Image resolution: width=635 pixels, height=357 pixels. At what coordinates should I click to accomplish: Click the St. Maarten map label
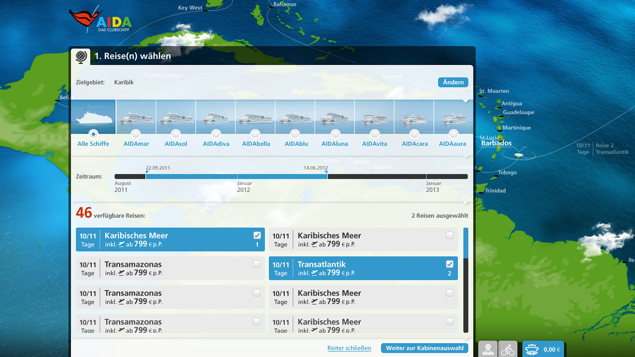tap(494, 91)
